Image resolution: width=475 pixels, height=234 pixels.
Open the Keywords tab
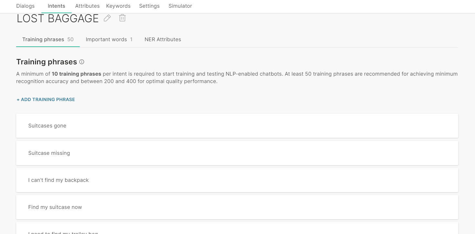118,6
